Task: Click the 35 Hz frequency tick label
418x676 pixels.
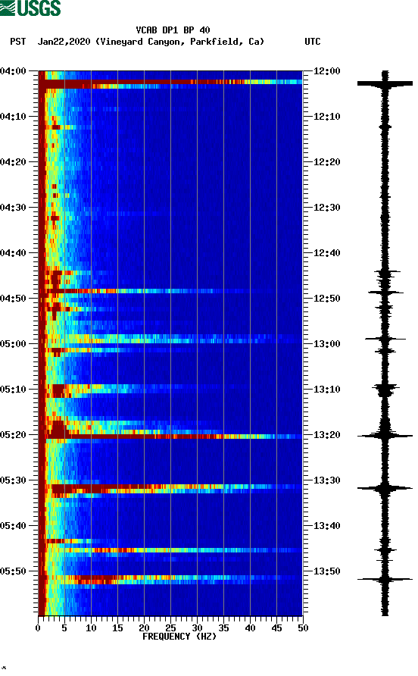Action: tap(223, 628)
